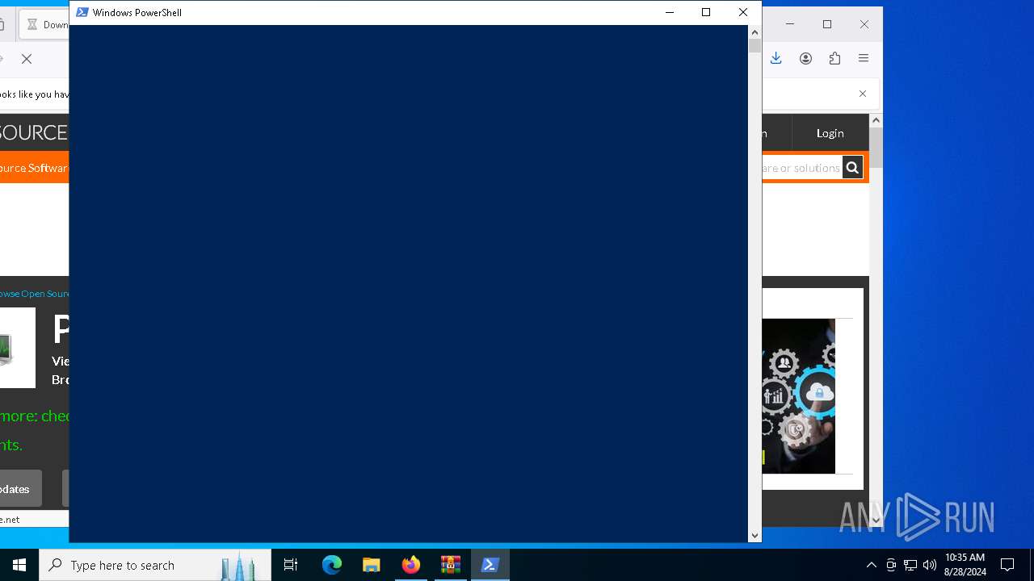The image size is (1034, 581).
Task: Open Task View on taskbar
Action: (x=291, y=565)
